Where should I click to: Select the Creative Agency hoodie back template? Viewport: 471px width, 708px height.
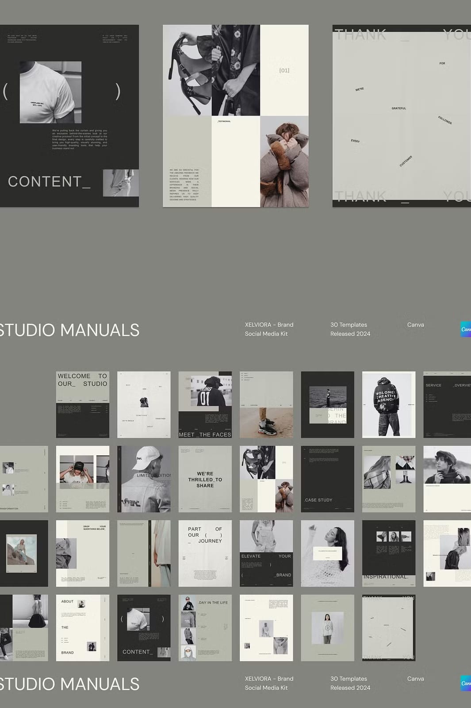(389, 404)
